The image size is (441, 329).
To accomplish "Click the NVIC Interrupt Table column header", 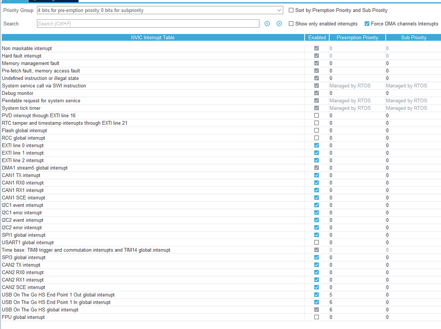I will 153,37.
